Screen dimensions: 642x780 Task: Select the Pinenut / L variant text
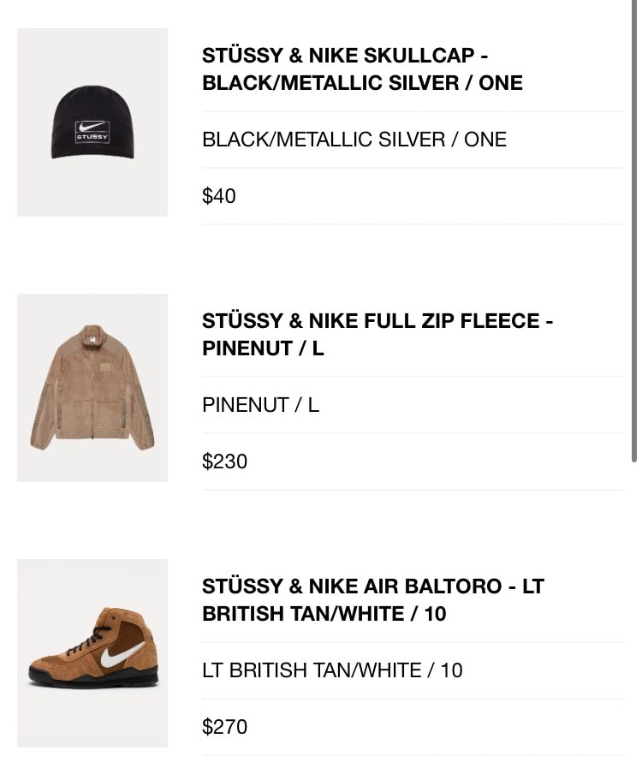[x=260, y=404]
